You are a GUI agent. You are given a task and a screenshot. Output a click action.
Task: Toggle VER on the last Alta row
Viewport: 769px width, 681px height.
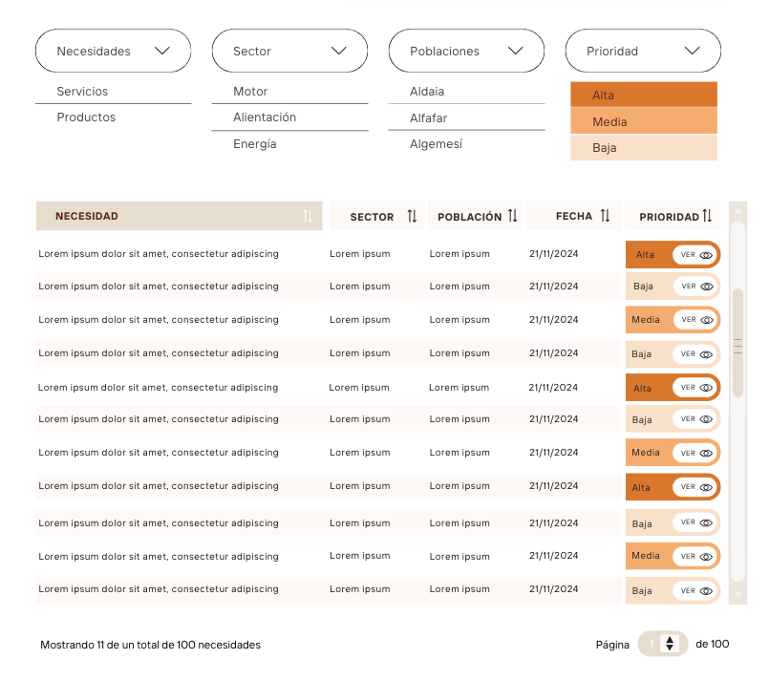pyautogui.click(x=695, y=487)
